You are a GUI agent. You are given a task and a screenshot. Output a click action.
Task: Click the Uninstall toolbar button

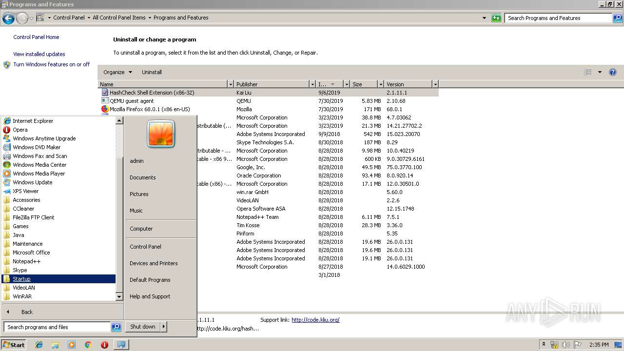(152, 72)
